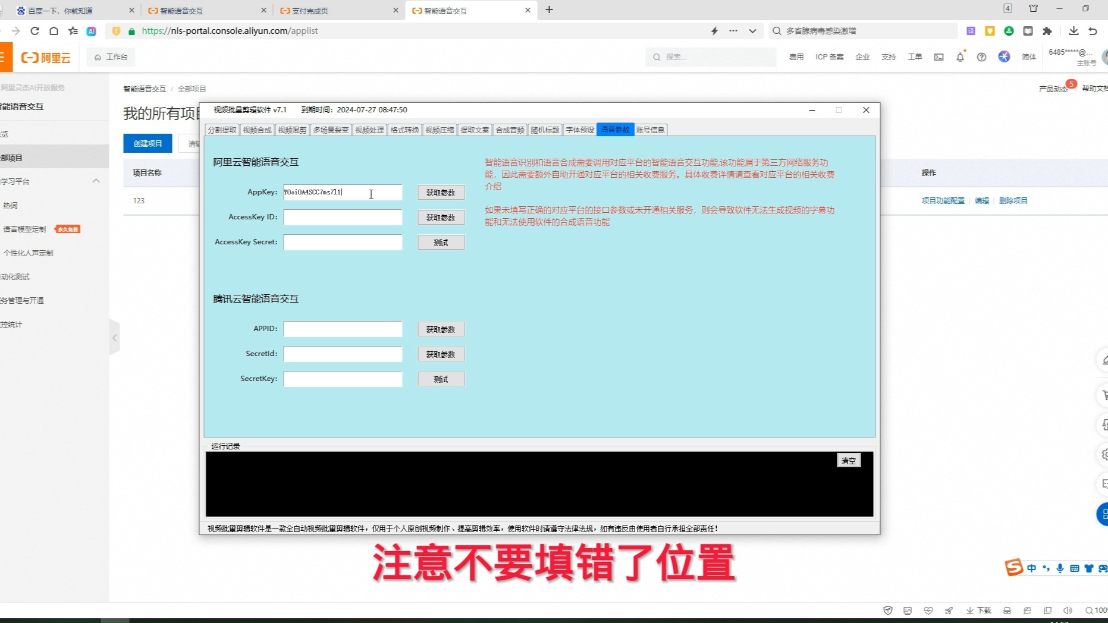The image size is (1108, 623).
Task: Select the 语音参数 tab
Action: (615, 130)
